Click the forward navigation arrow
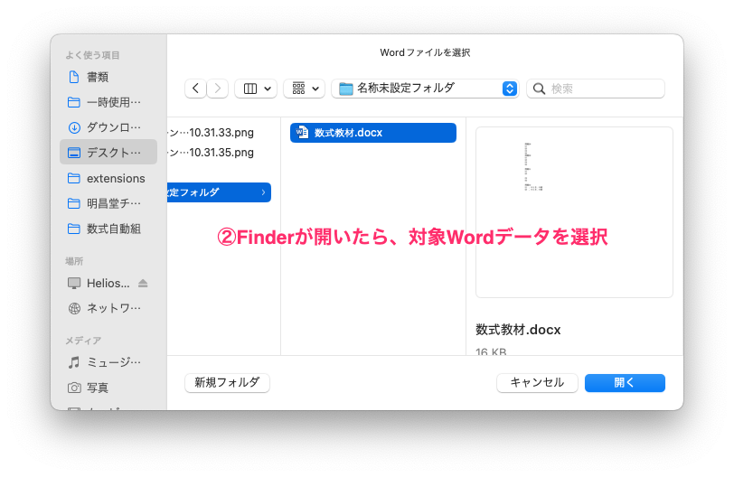Screen dimensions: 734x477 218,89
